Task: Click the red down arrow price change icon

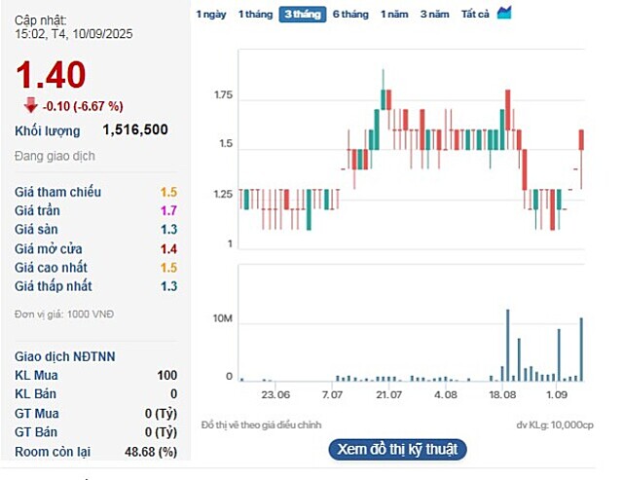Action: 30,105
